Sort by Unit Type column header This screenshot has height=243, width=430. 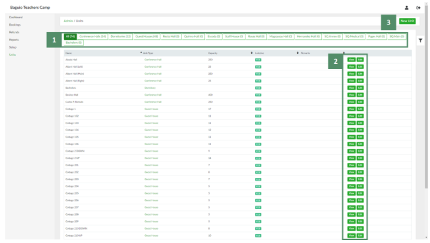(x=149, y=53)
